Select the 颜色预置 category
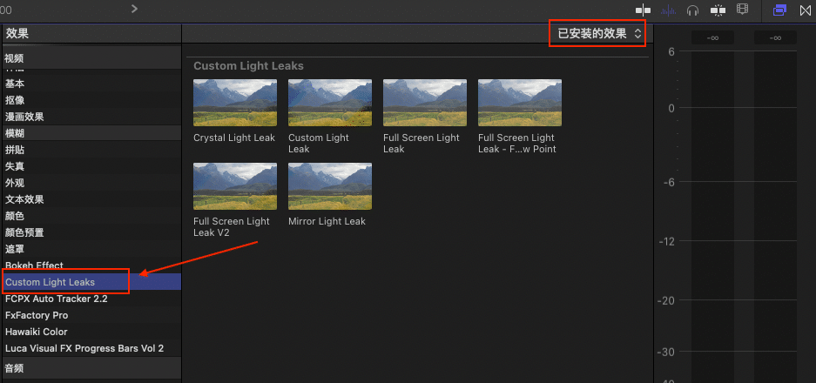This screenshot has width=816, height=383. click(x=91, y=232)
